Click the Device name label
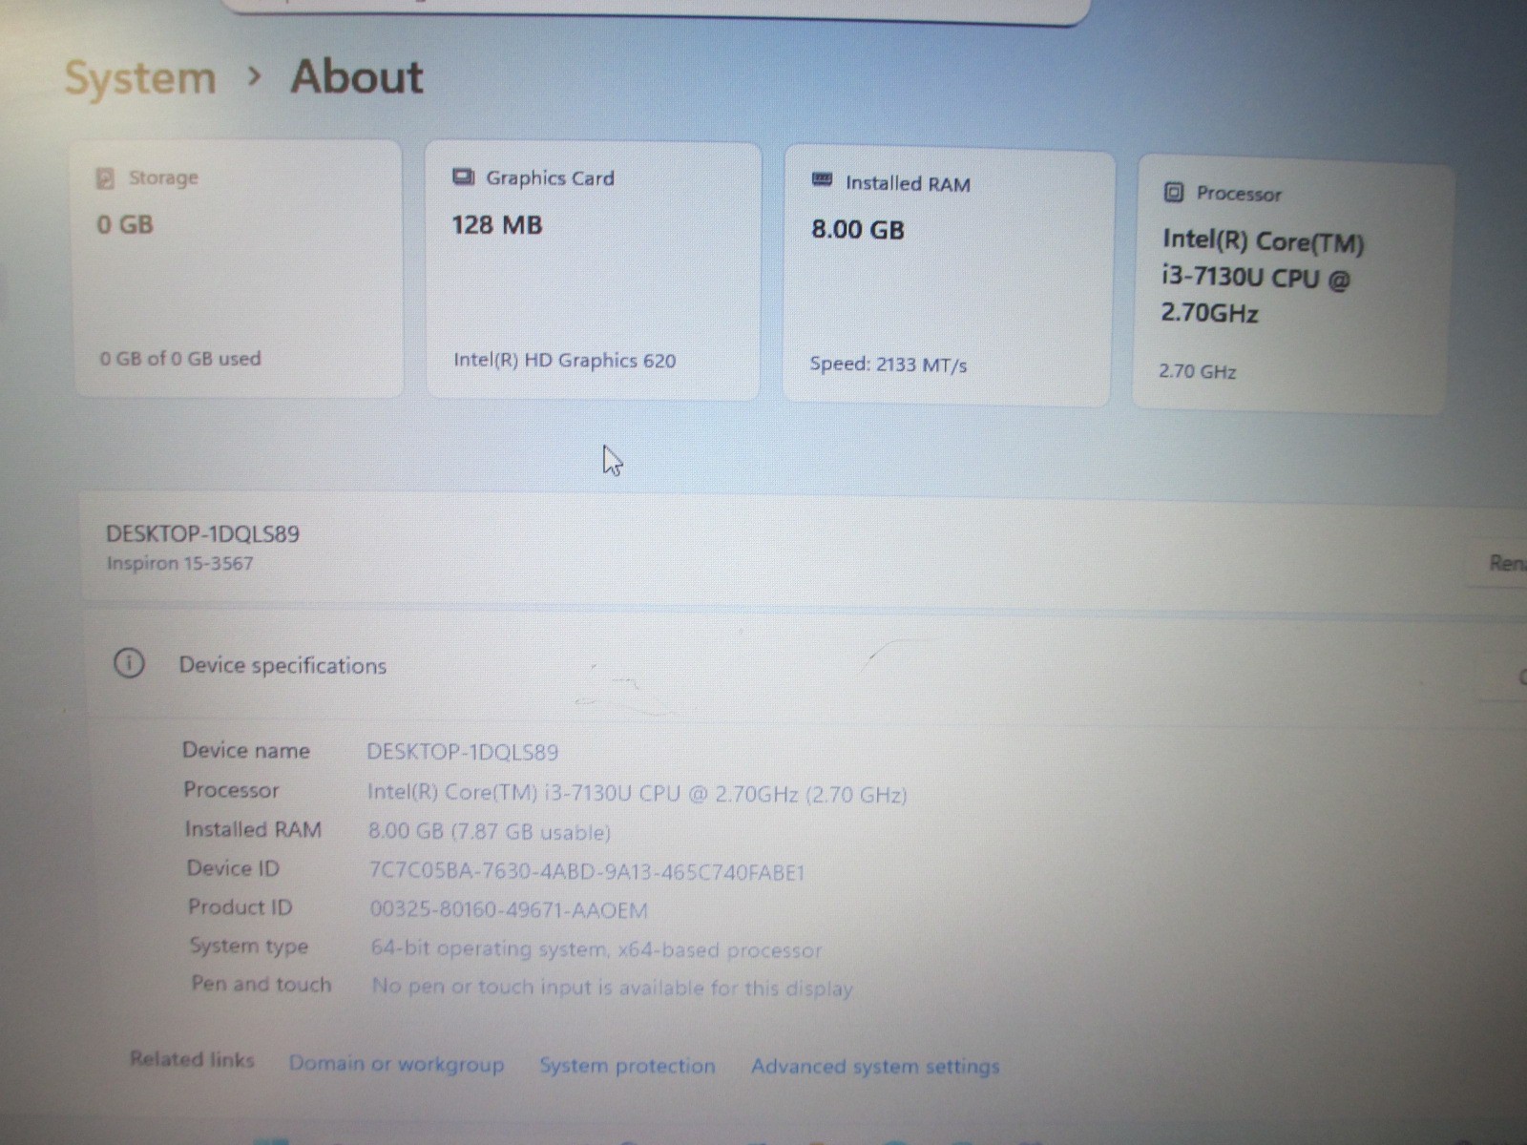 246,751
